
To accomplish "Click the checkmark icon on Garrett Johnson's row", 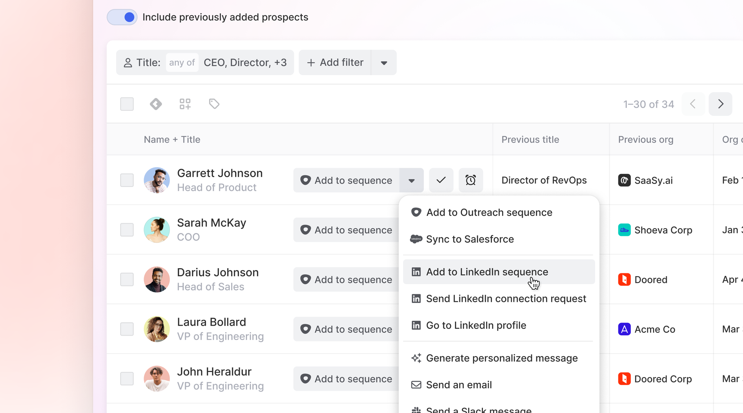I will (441, 180).
